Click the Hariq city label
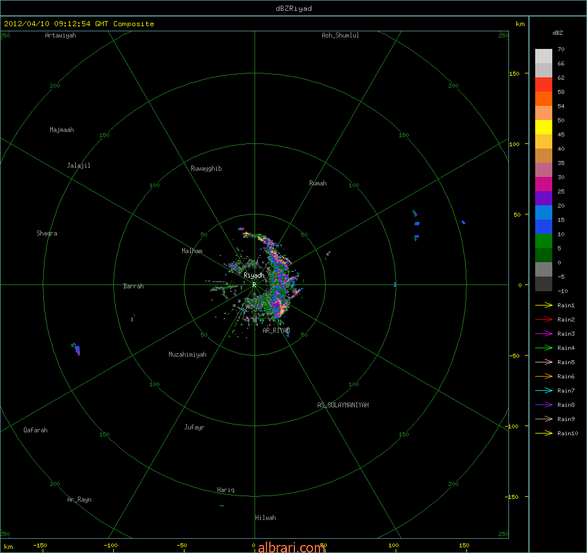587x553 pixels. pos(225,490)
